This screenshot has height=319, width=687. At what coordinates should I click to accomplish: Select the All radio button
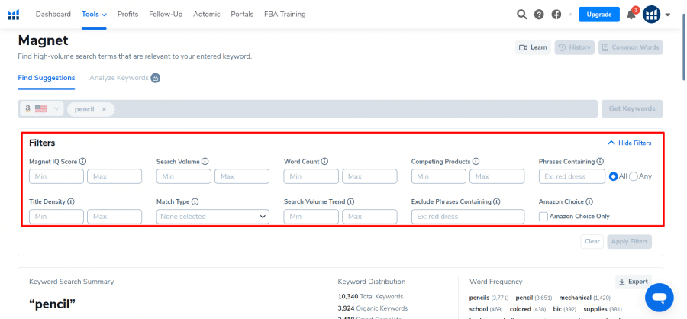(614, 176)
